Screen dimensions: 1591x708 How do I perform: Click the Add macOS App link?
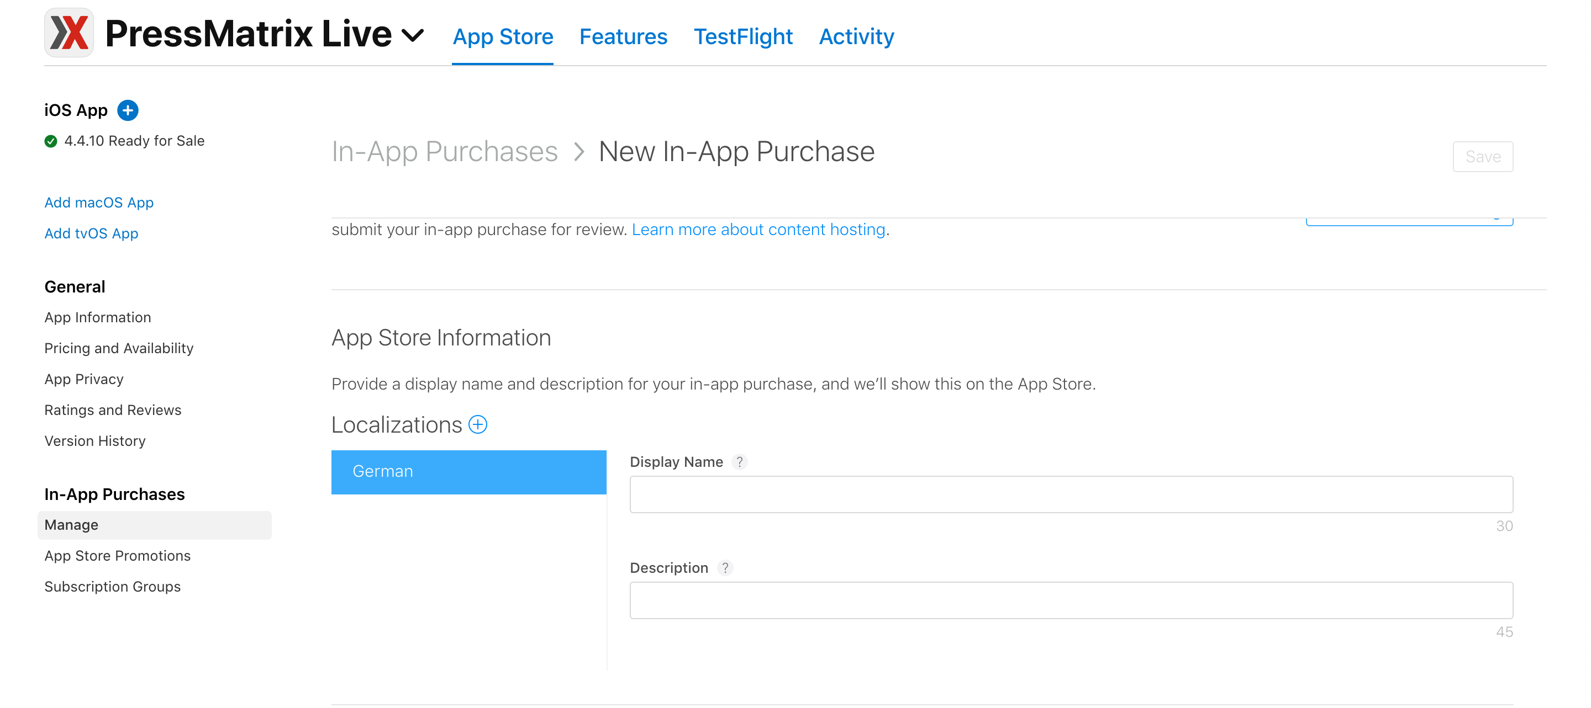pos(99,203)
